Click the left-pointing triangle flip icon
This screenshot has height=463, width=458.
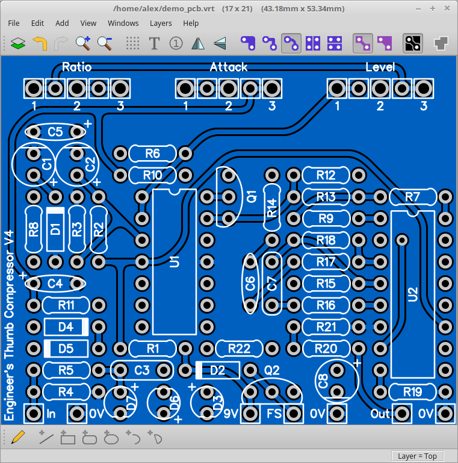tap(220, 43)
